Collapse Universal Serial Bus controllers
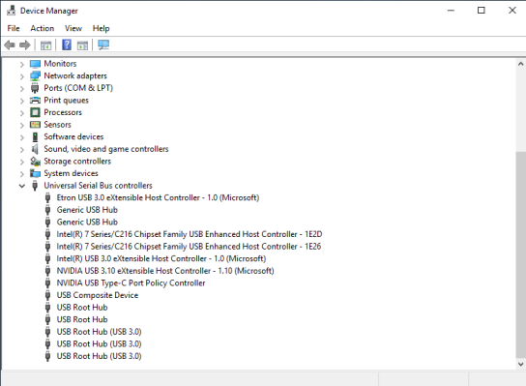Image resolution: width=526 pixels, height=386 pixels. [x=22, y=186]
